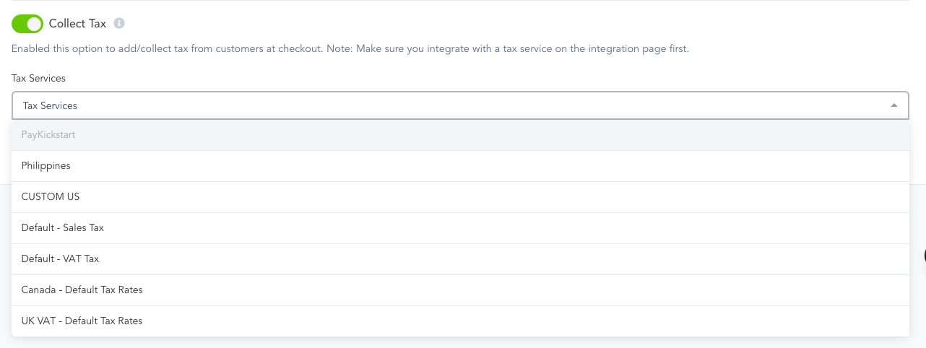Disable the Collect Tax toggle switch
Screen dimensions: 926x348
(27, 24)
